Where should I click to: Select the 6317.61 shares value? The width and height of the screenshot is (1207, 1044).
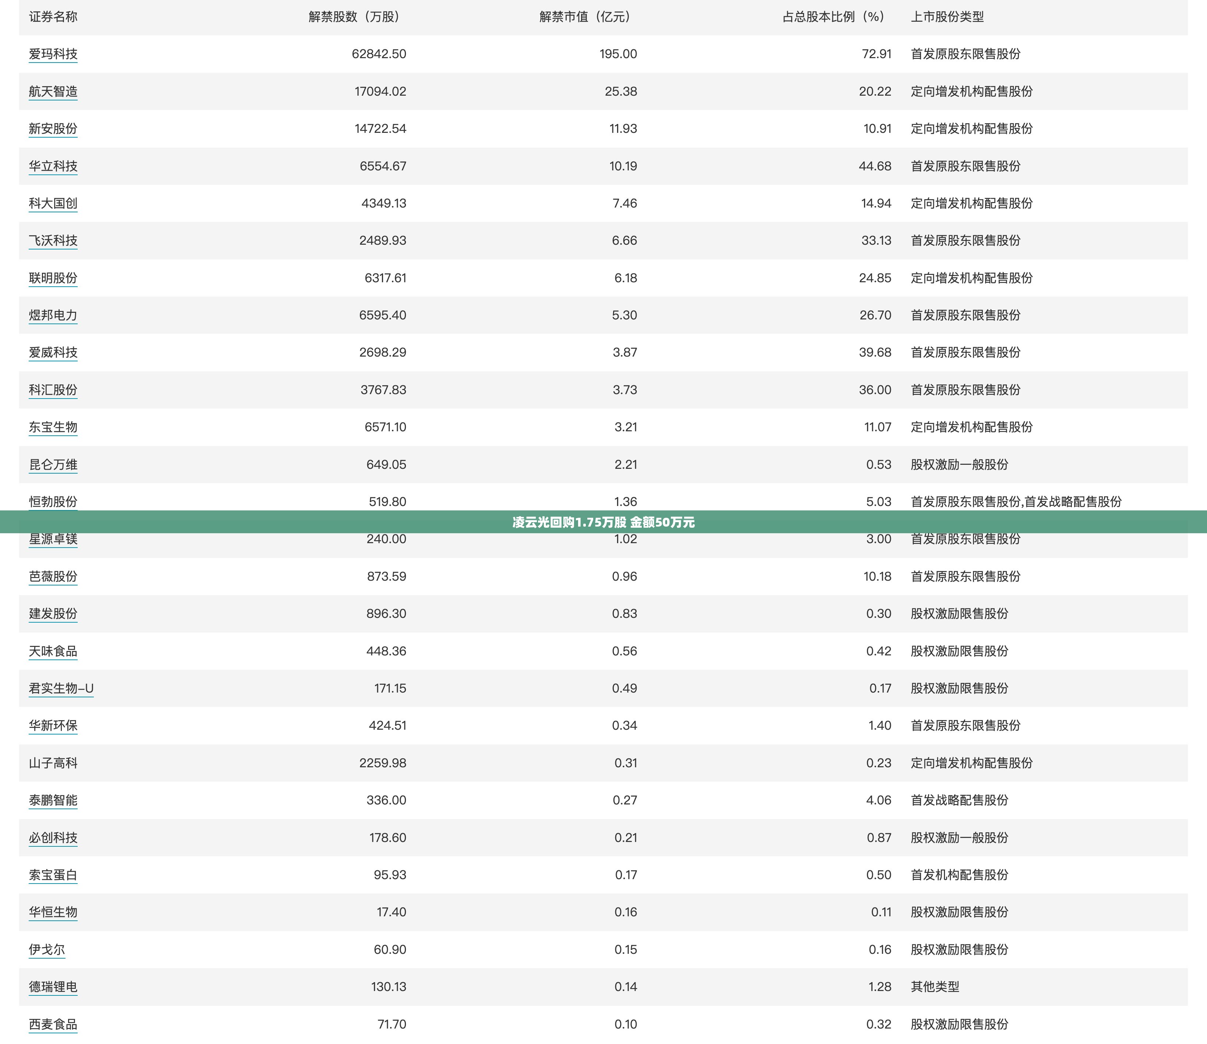pyautogui.click(x=386, y=278)
